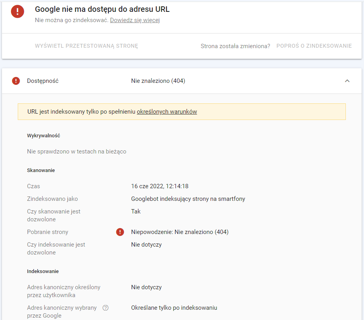The height and width of the screenshot is (320, 364).
Task: Click the 'Skanowanie' subsection heading
Action: click(41, 170)
